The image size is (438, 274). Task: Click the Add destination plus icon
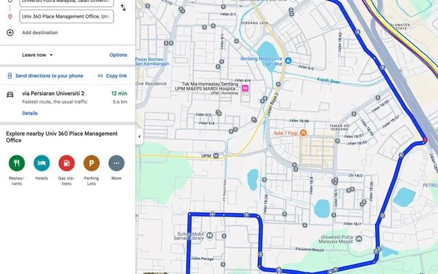tap(10, 32)
